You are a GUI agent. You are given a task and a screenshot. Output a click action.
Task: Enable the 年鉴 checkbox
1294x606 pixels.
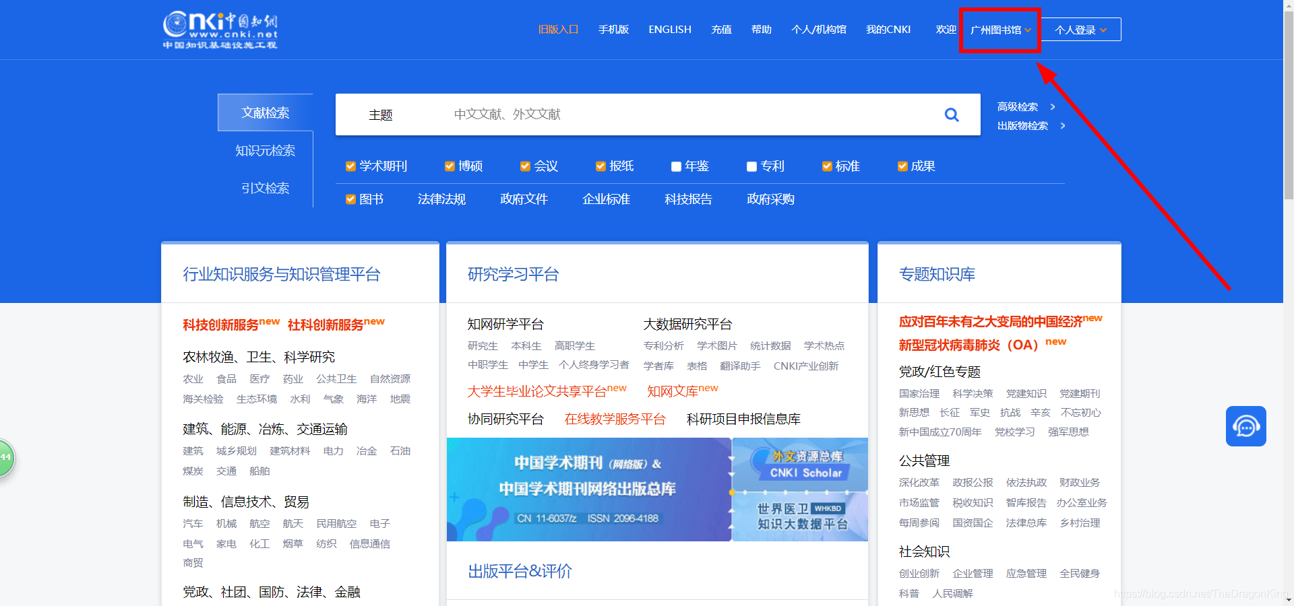click(x=676, y=166)
